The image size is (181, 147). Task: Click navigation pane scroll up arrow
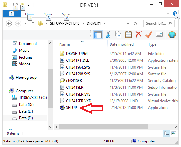pos(50,43)
